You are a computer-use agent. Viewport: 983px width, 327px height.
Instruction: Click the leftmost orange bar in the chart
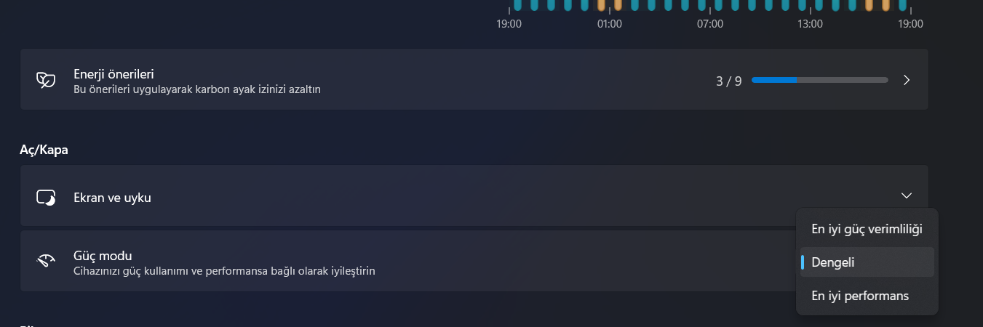[601, 5]
